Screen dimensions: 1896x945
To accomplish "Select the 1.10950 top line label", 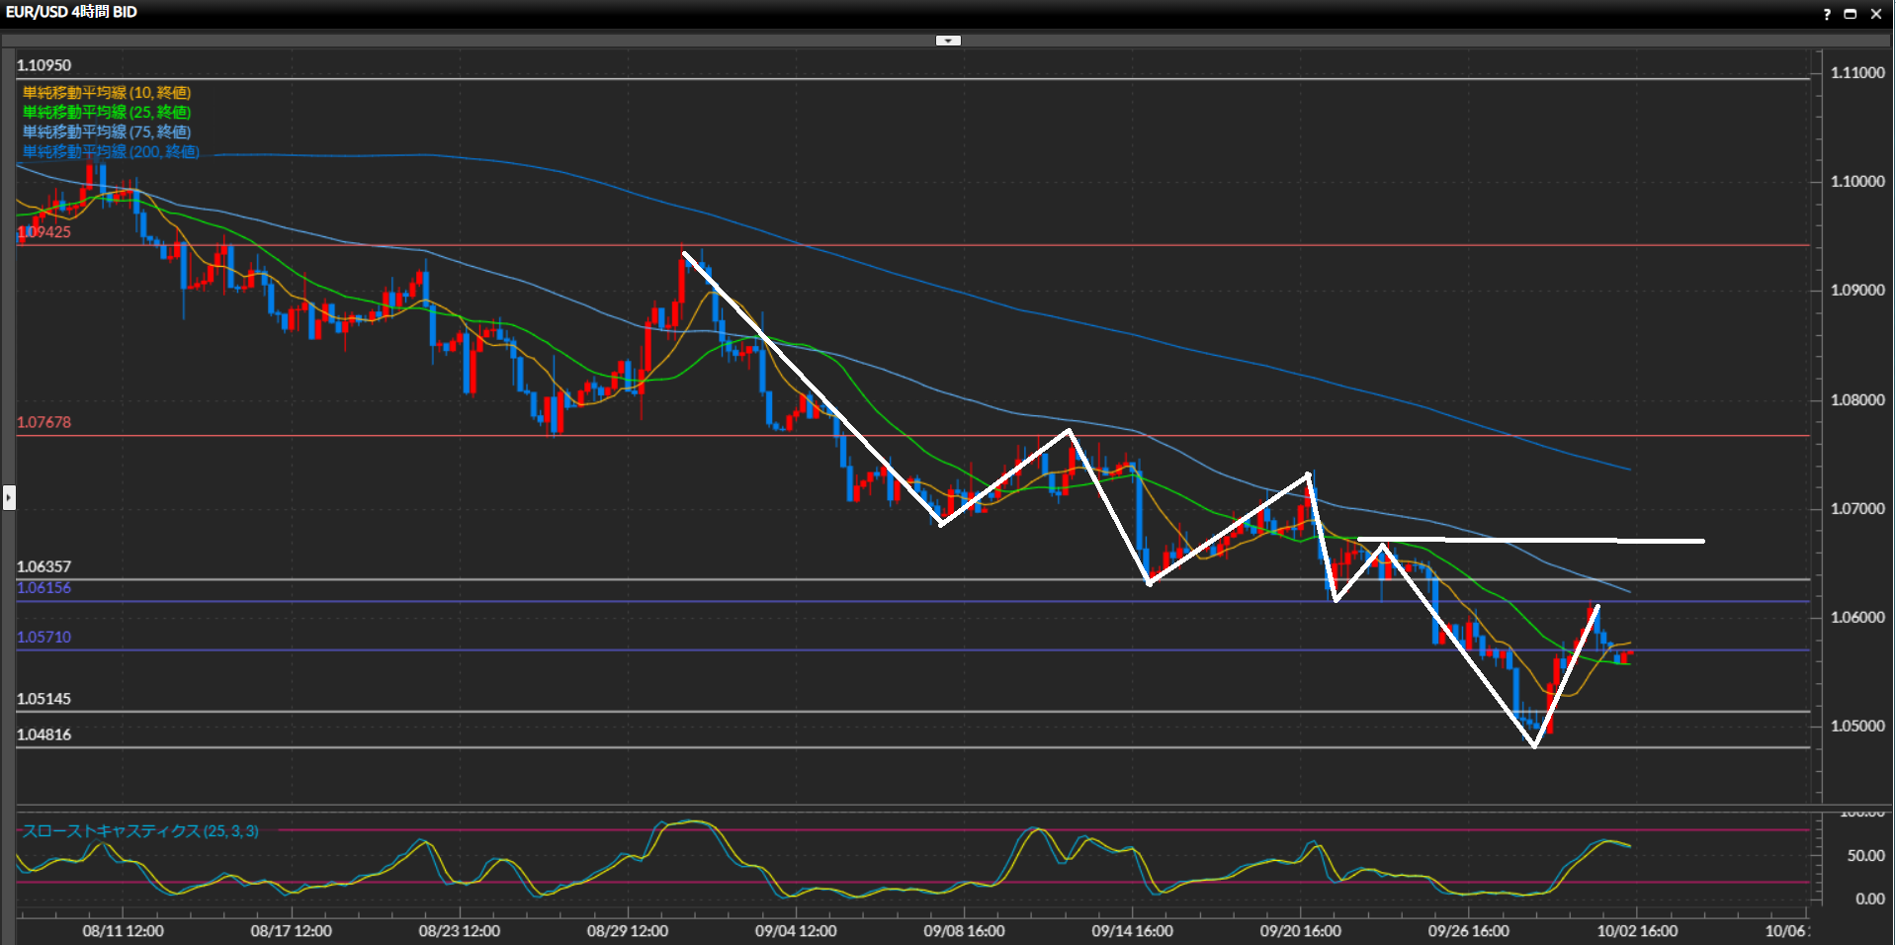I will [44, 65].
